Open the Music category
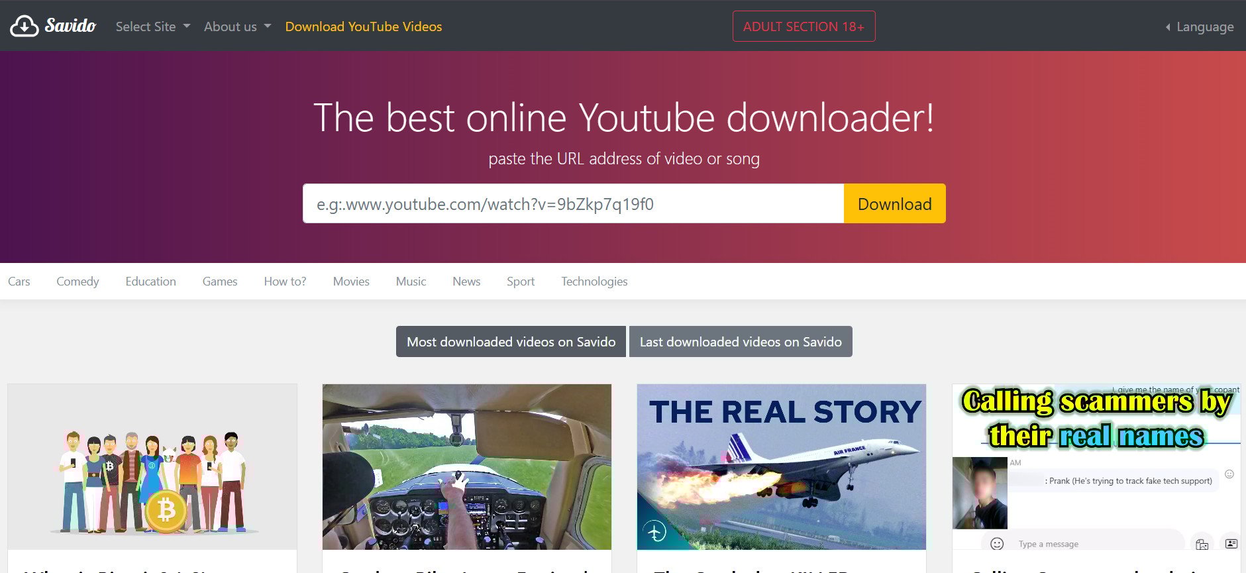The width and height of the screenshot is (1246, 573). (x=411, y=282)
